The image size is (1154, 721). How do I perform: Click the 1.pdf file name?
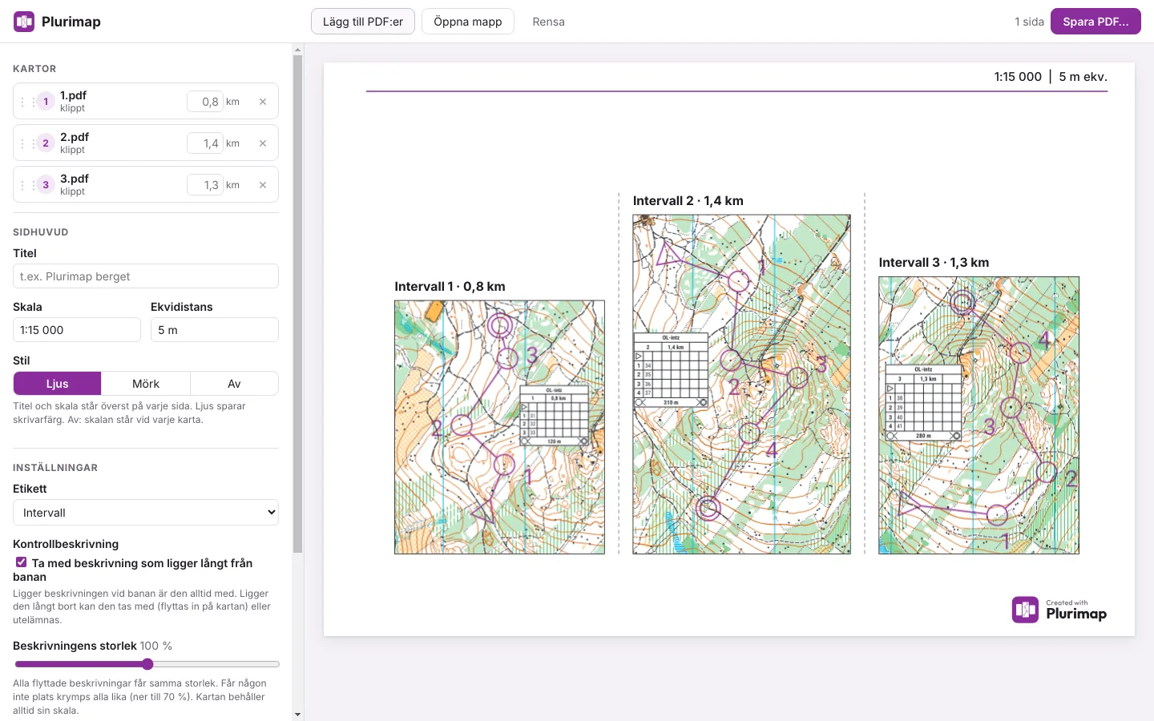coord(73,95)
